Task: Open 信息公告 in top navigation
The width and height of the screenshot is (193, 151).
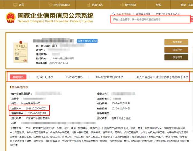Action: coord(97,5)
